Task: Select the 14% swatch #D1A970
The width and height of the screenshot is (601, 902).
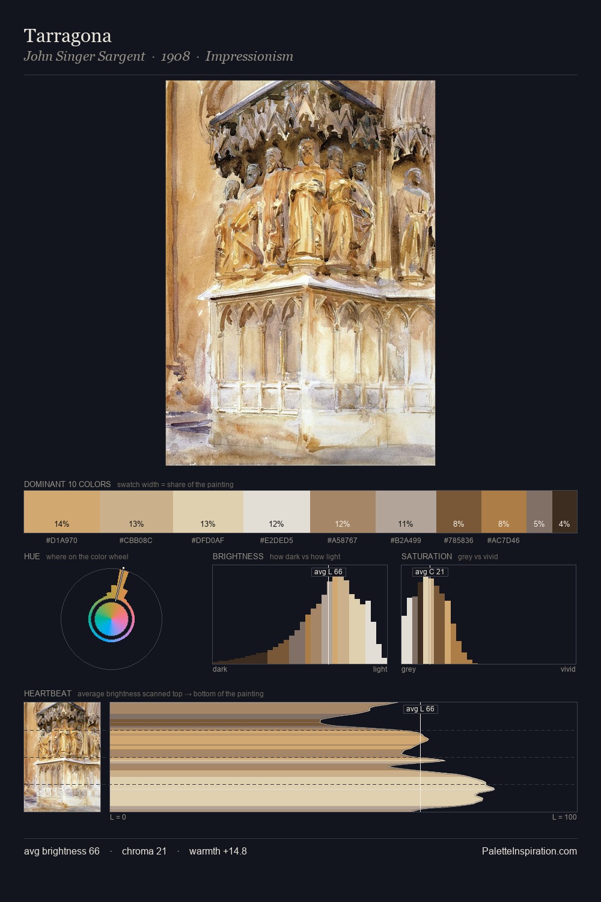Action: [x=62, y=512]
